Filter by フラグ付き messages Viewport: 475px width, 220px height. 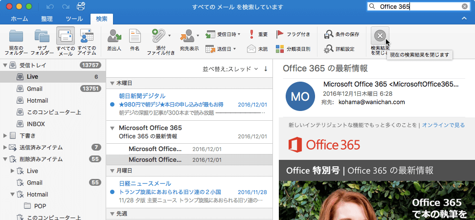coord(293,34)
